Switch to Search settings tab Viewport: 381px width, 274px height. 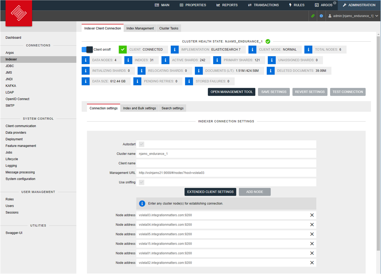(172, 108)
